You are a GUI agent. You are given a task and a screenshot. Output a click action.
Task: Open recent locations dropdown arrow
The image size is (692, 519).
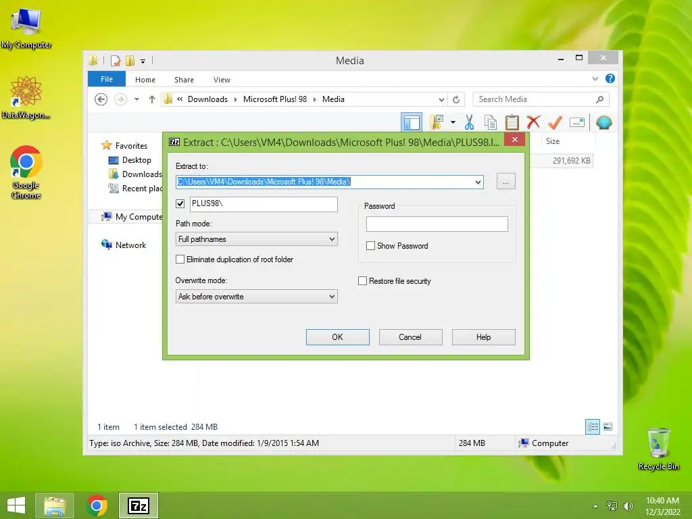[x=137, y=99]
